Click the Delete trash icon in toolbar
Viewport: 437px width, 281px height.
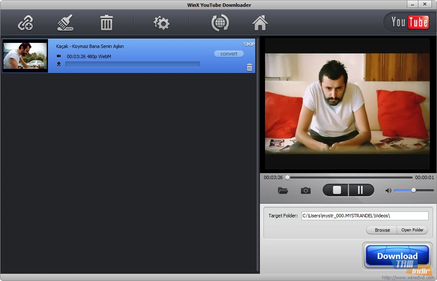point(106,23)
